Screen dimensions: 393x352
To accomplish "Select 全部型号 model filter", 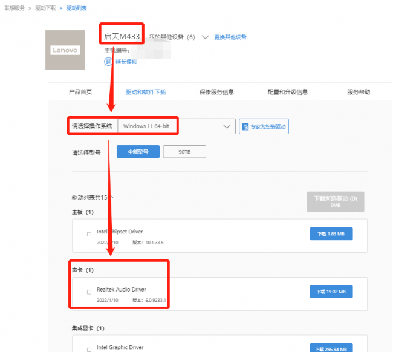I will coord(138,152).
